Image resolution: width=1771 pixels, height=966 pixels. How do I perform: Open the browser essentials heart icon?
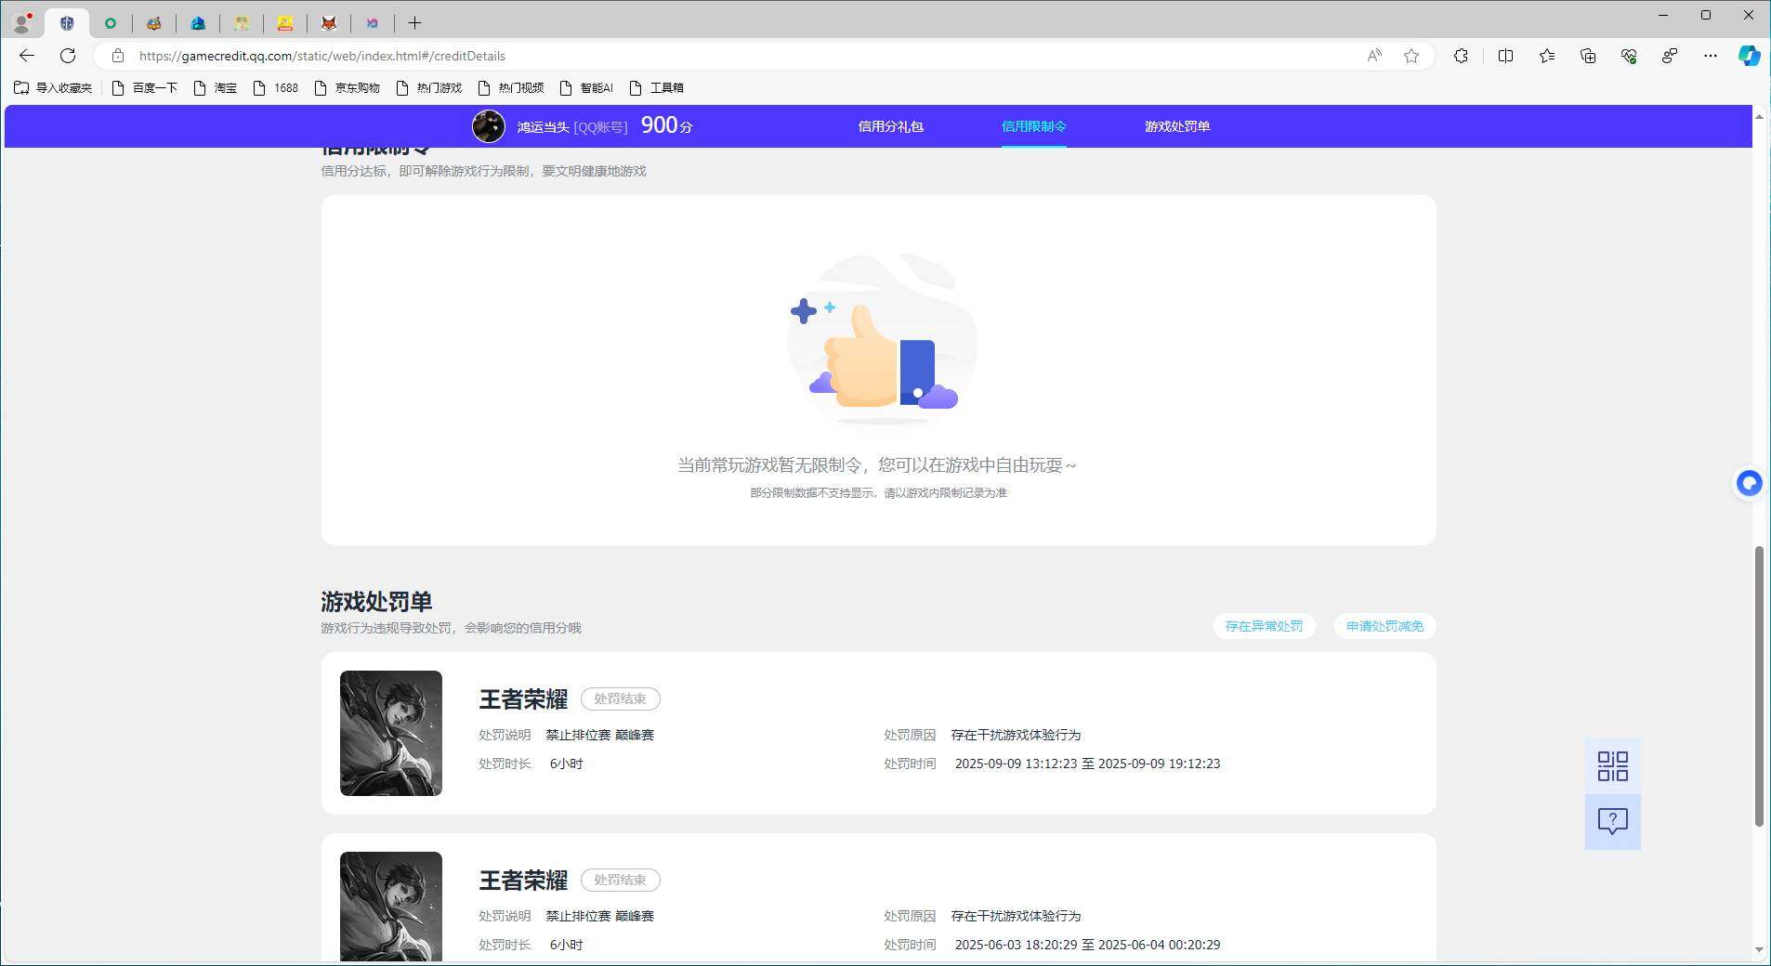1629,56
